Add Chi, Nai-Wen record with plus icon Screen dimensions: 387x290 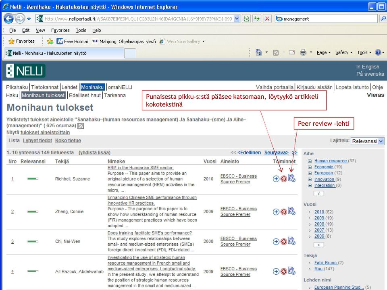(276, 241)
